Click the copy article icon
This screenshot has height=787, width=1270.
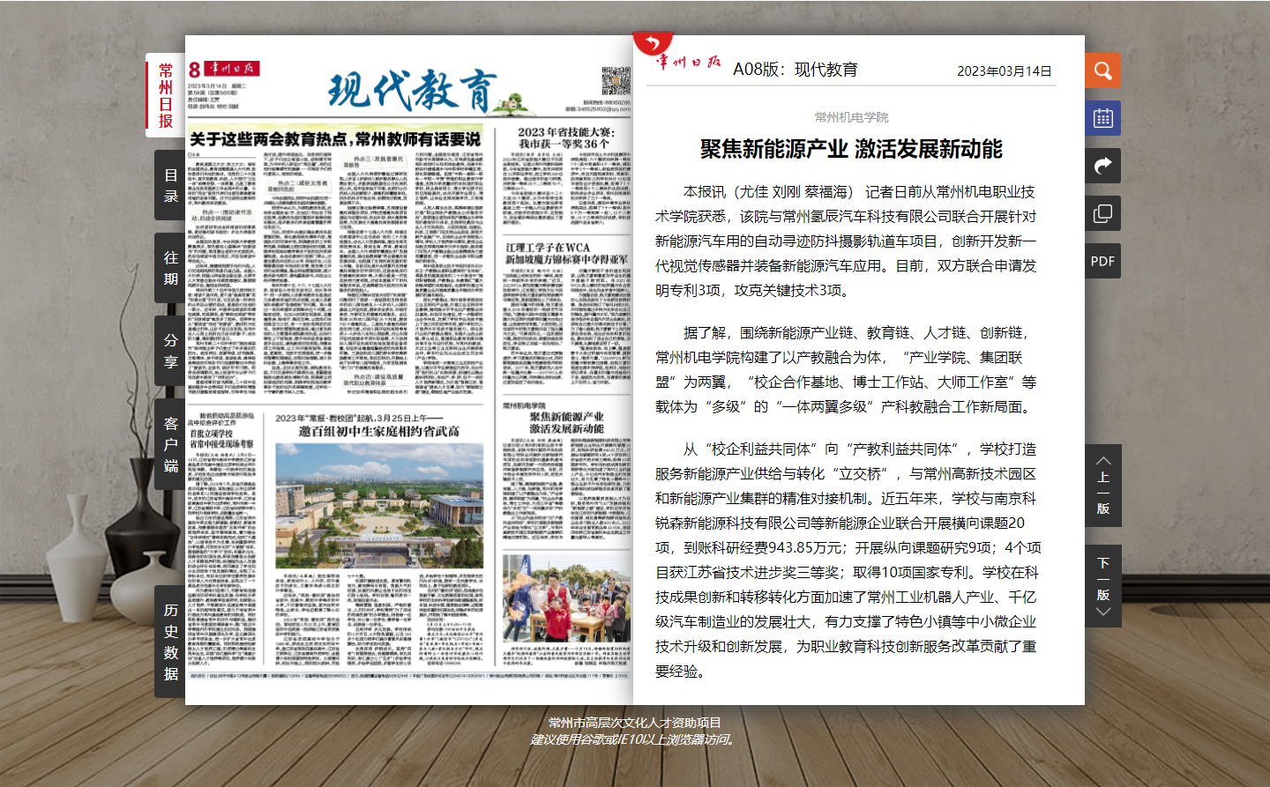(x=1102, y=213)
